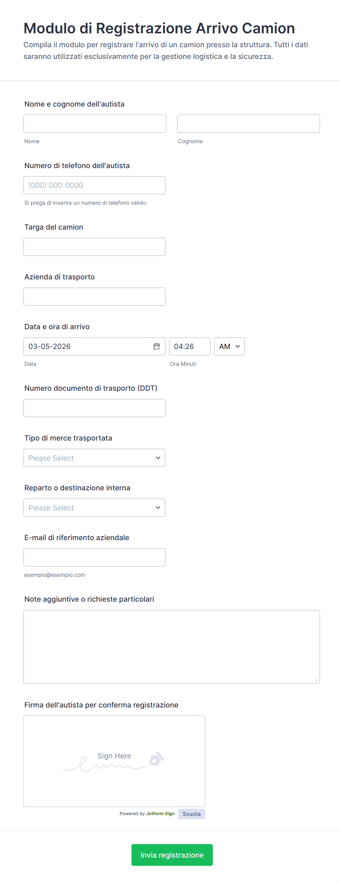Click the Sign Here signature pad
The height and width of the screenshot is (884, 340).
coord(114,776)
